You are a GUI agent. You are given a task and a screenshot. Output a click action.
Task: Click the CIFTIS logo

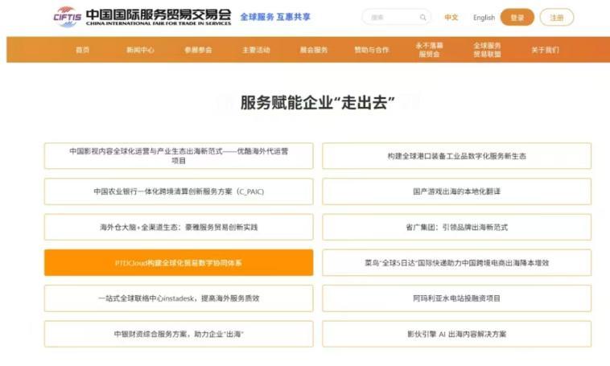67,17
